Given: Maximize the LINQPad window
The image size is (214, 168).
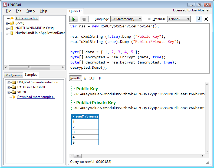Looking at the screenshot, I should click(x=199, y=5).
